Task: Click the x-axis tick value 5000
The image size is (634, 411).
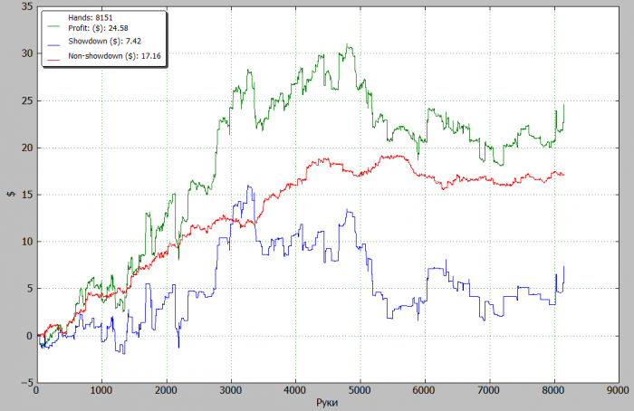Action: click(x=360, y=390)
